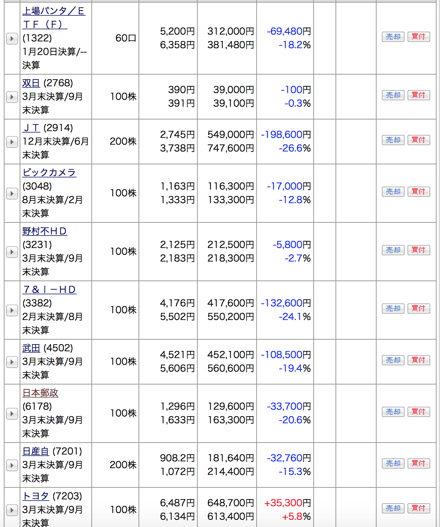440x527 pixels.
Task: Click 買付 for 上場パンダ ETF (1322)
Action: point(418,37)
